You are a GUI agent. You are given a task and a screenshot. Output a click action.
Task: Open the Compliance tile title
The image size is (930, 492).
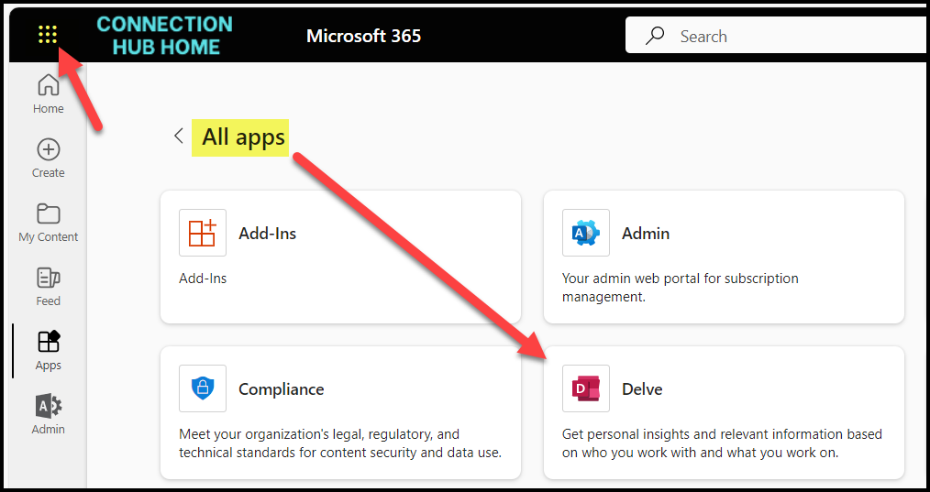pos(282,389)
